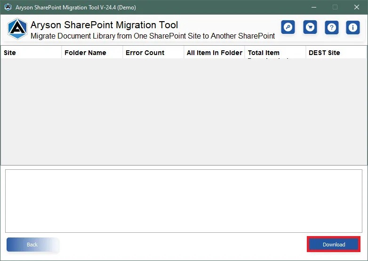The height and width of the screenshot is (261, 368).
Task: Click inside the empty log text box
Action: point(184,201)
